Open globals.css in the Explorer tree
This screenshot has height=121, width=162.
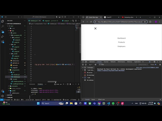(x=16, y=63)
